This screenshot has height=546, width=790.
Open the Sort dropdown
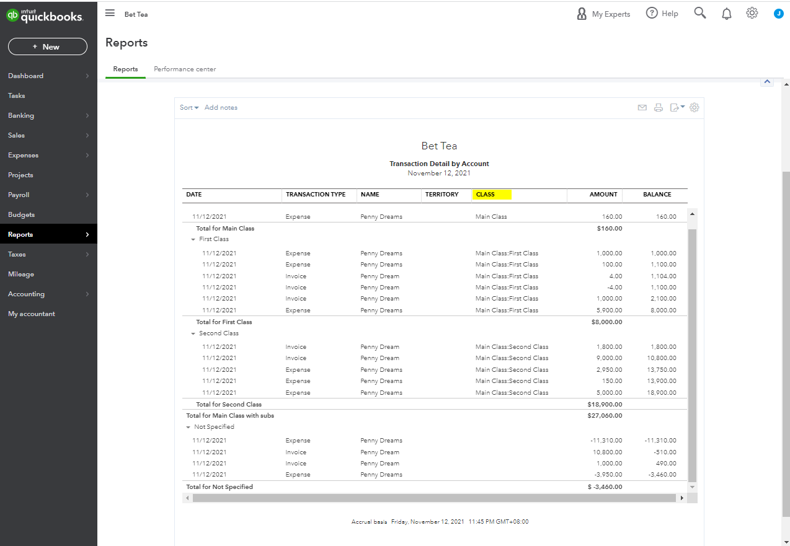(189, 107)
